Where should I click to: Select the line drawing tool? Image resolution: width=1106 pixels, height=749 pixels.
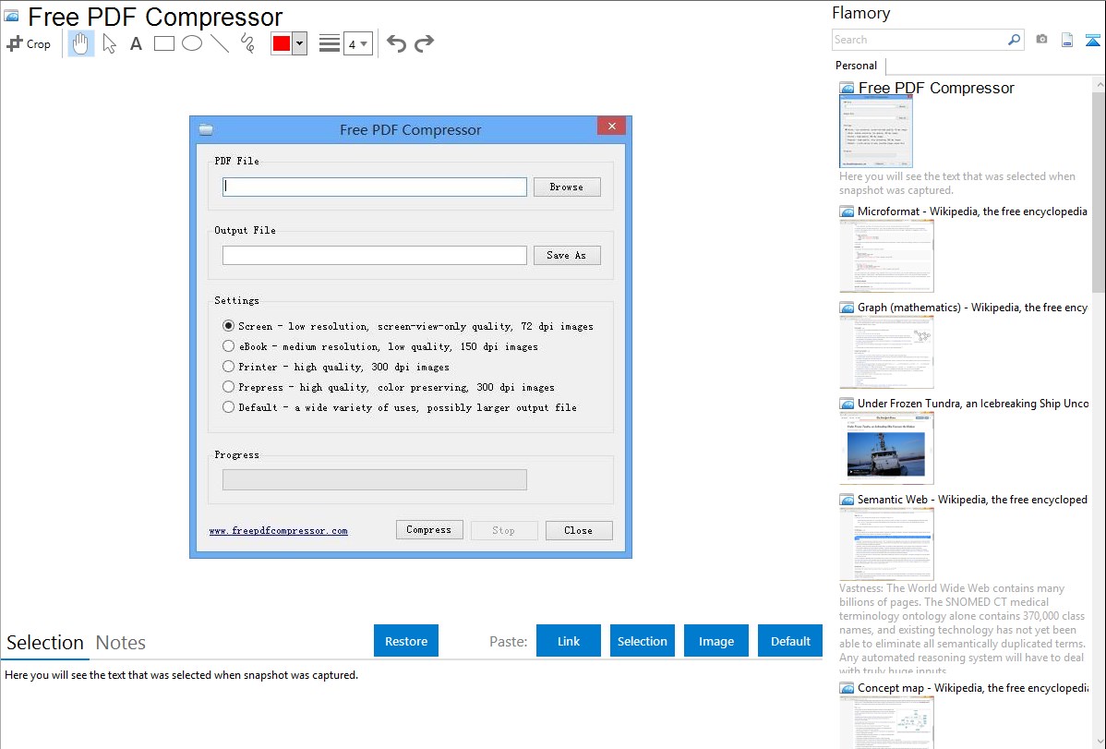point(220,43)
